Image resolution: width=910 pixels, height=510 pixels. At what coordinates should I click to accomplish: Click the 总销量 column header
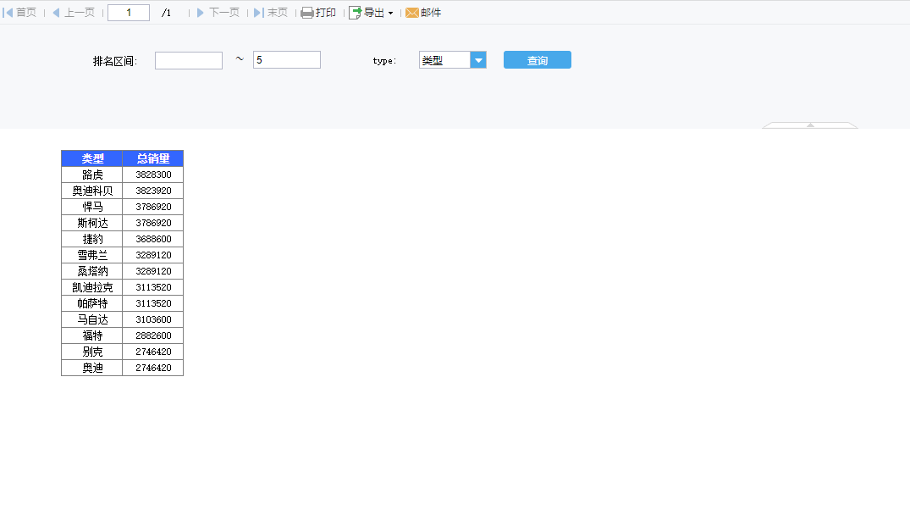pos(153,158)
